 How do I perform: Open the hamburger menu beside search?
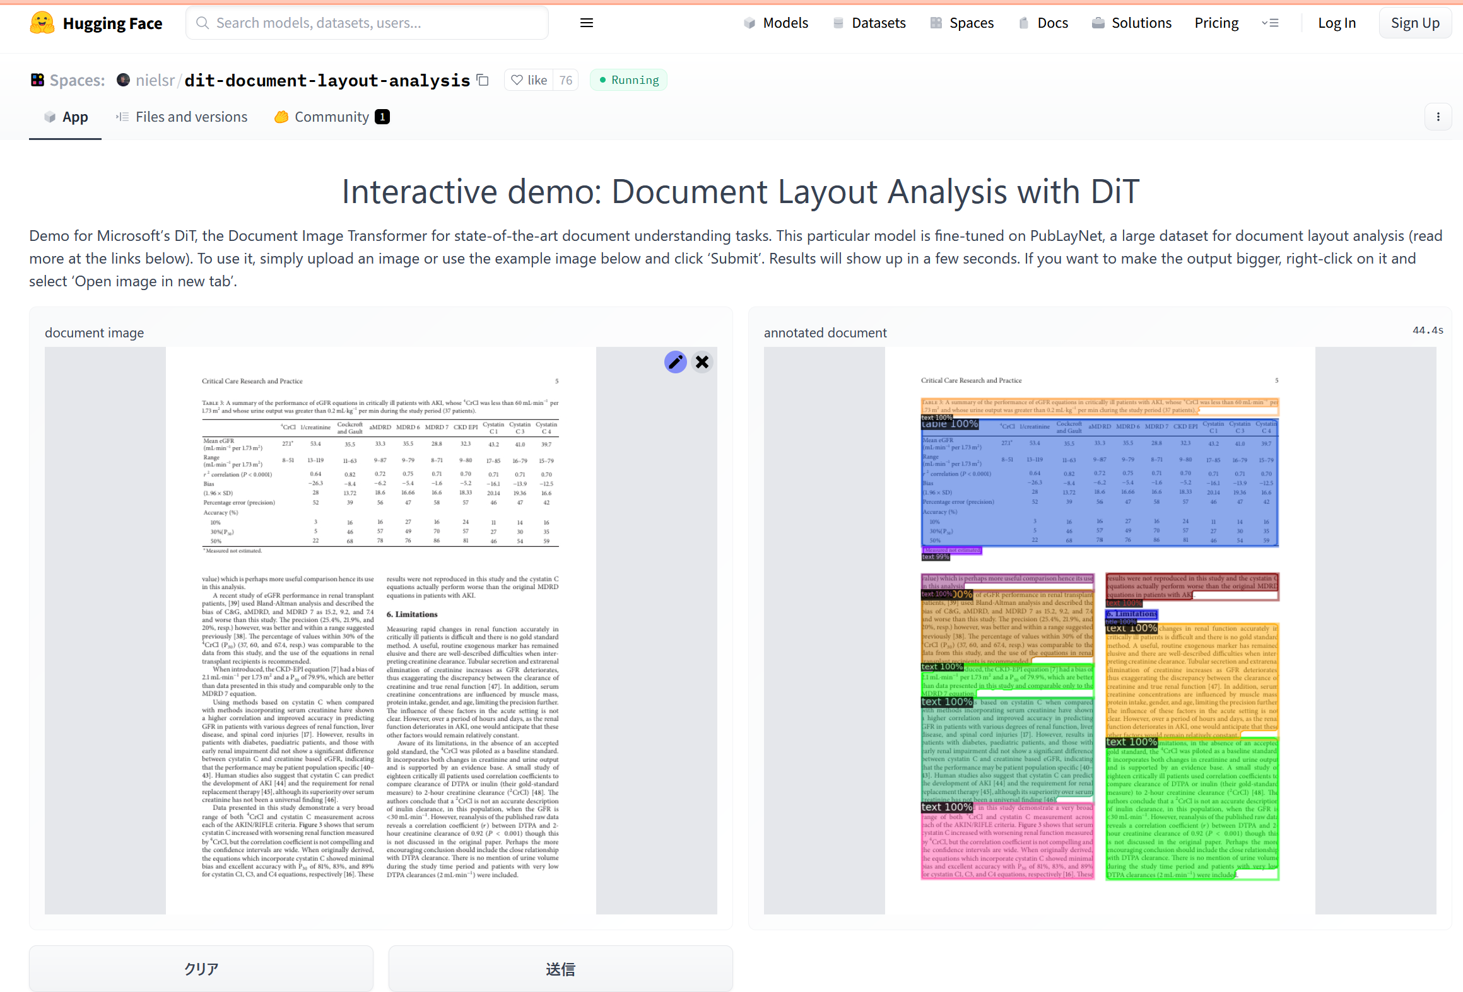[586, 23]
